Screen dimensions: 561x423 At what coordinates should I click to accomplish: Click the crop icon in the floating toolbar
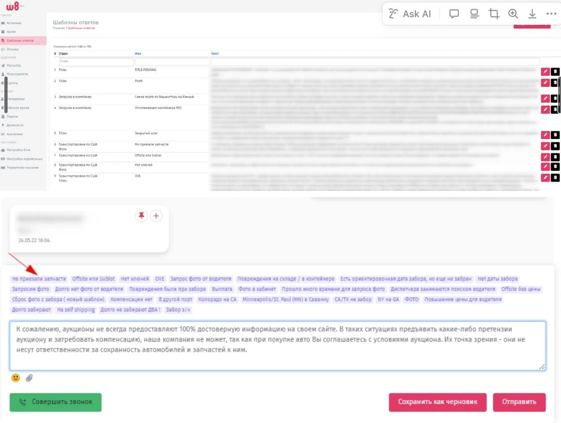point(494,14)
